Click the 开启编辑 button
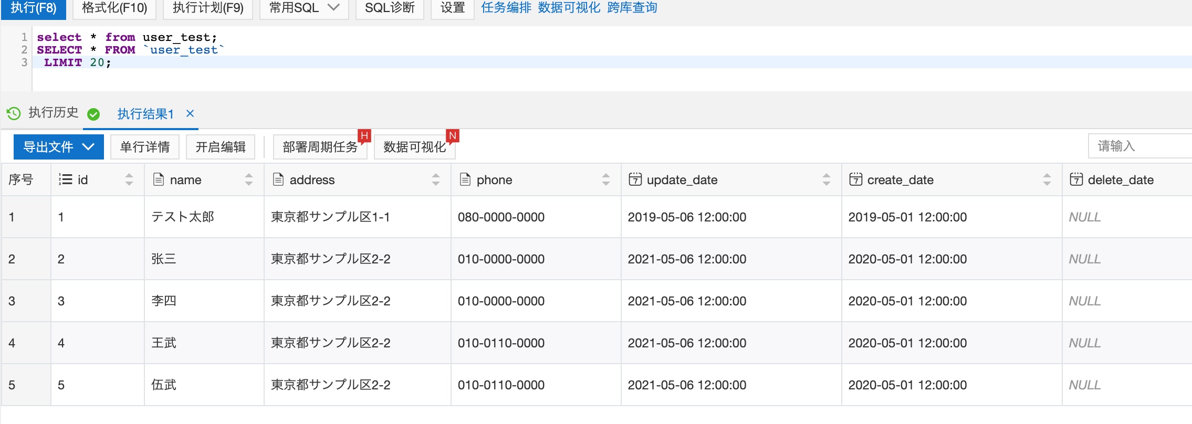 [x=221, y=147]
